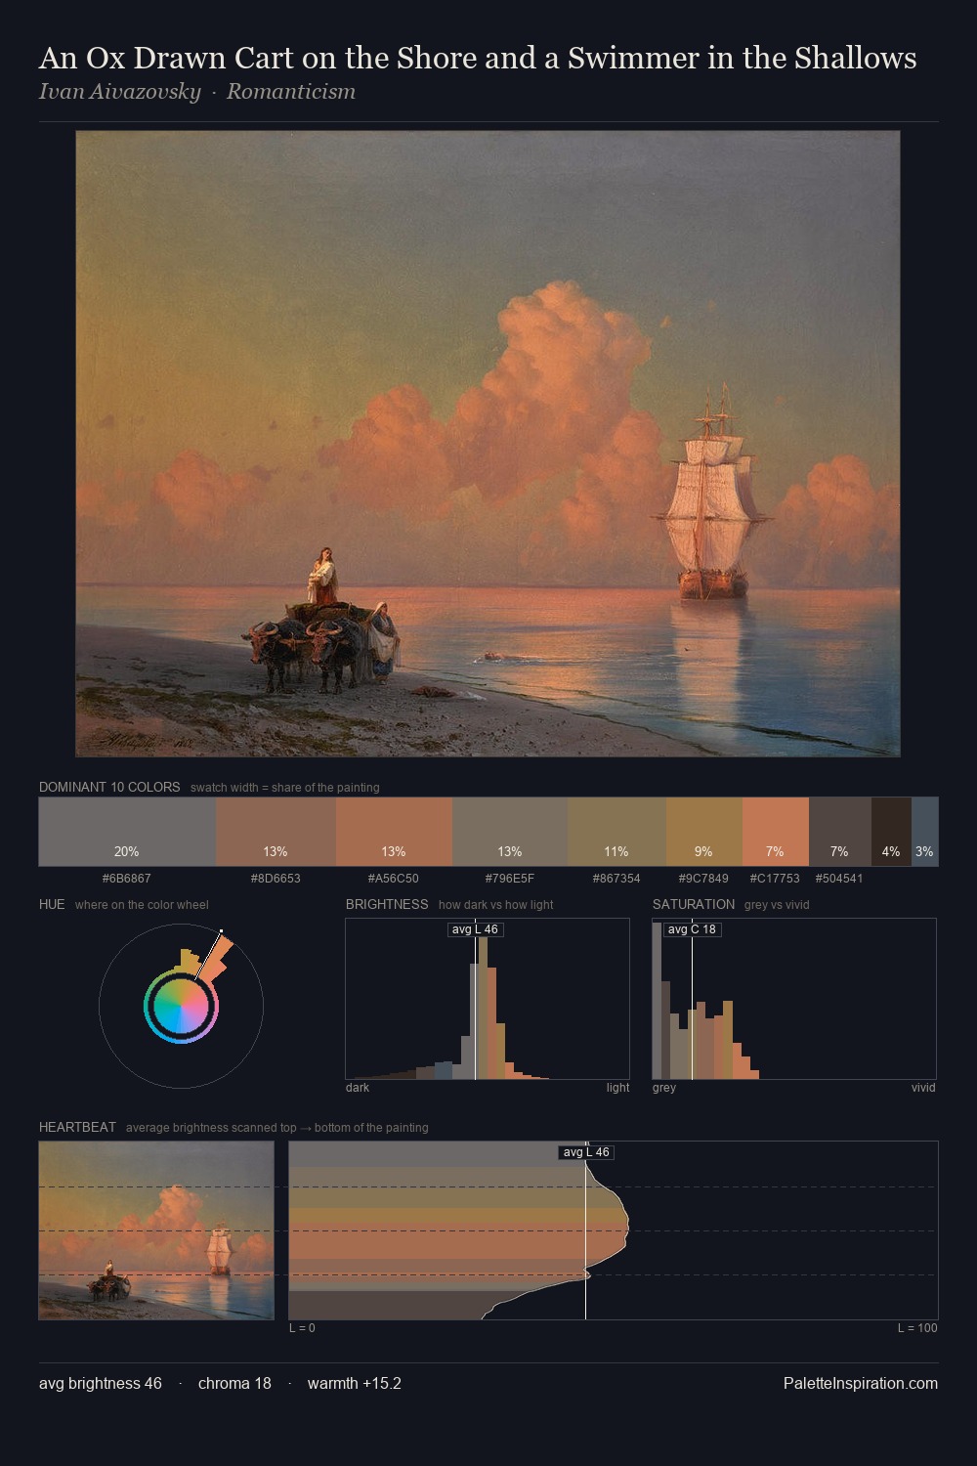
Task: Click avg L 46 label in Brightness histogram
Action: pos(475,929)
